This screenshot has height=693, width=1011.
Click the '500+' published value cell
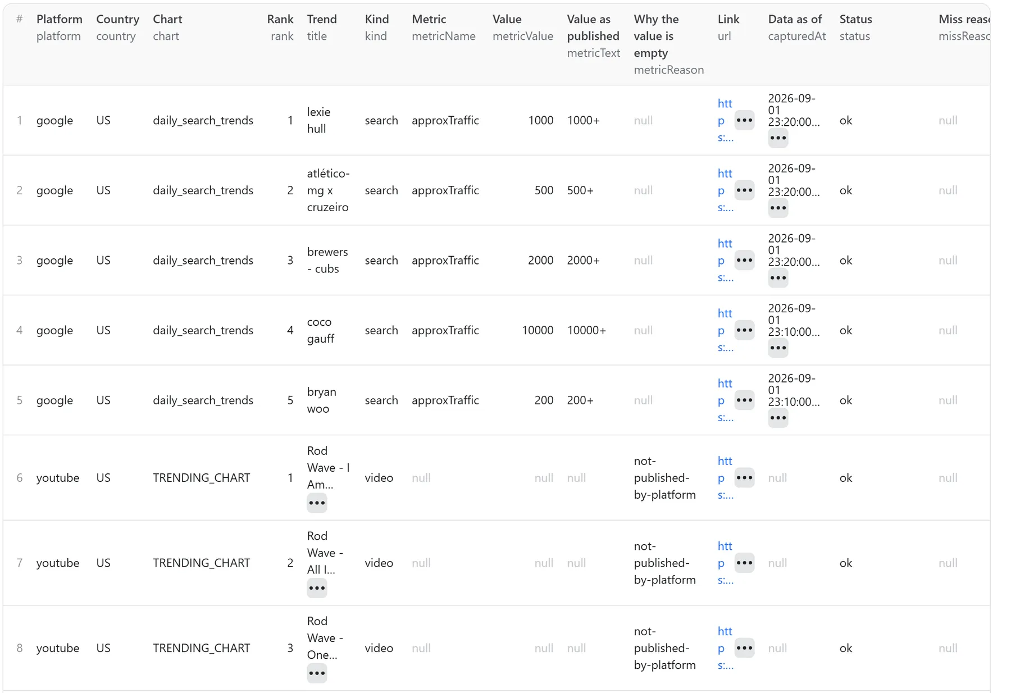(580, 190)
